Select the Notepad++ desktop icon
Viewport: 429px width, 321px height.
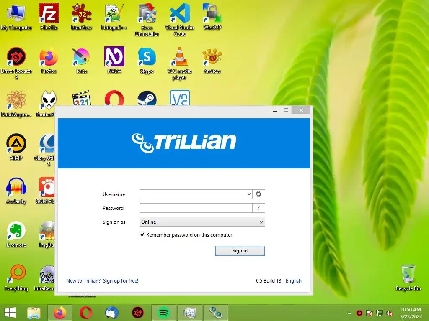tap(114, 17)
